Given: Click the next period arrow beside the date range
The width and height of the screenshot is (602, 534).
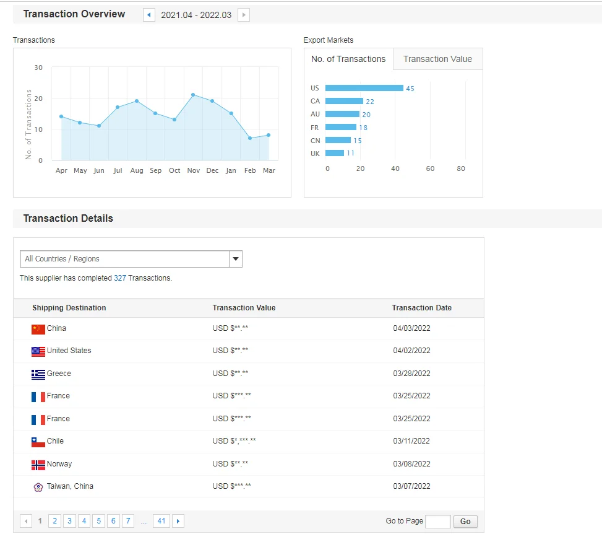Looking at the screenshot, I should [x=244, y=15].
